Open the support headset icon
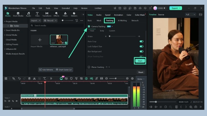Image resolution: width=207 pixels, height=116 pixels. coord(145,8)
